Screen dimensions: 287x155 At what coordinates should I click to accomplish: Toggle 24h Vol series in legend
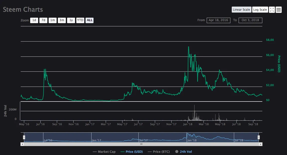tap(184, 152)
